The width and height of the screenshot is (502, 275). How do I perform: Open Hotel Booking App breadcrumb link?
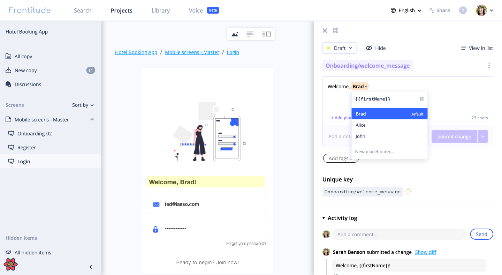click(x=136, y=52)
